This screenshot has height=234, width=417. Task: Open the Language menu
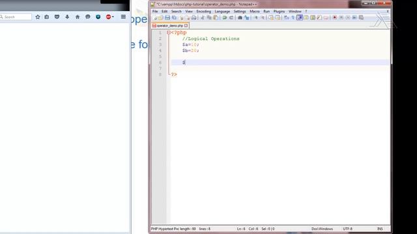pos(222,12)
